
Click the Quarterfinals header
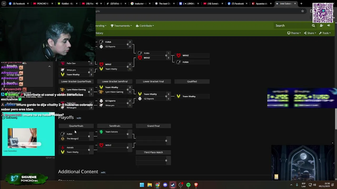pyautogui.click(x=76, y=126)
